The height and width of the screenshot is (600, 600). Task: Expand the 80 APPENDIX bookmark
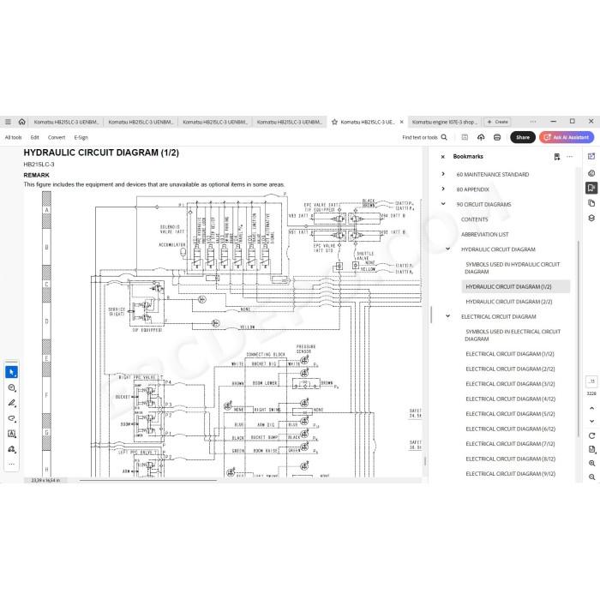click(x=443, y=189)
